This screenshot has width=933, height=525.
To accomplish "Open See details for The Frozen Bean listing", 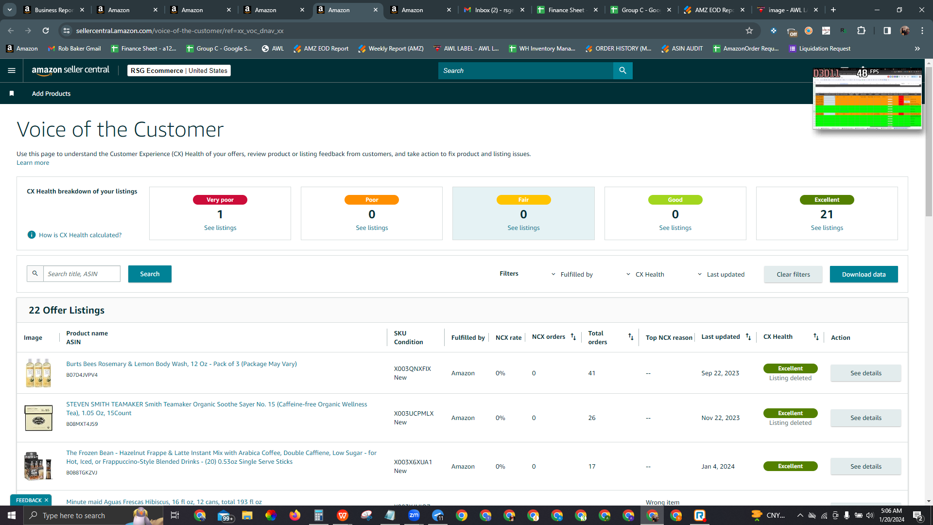I will click(865, 466).
